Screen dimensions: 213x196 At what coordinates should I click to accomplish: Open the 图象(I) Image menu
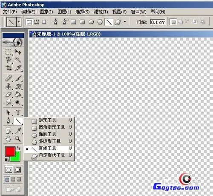click(46, 12)
